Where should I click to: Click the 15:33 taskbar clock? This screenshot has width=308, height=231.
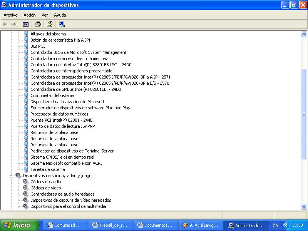(297, 225)
